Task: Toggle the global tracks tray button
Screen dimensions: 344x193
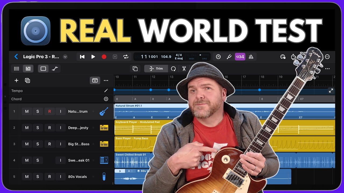Action: [95, 80]
